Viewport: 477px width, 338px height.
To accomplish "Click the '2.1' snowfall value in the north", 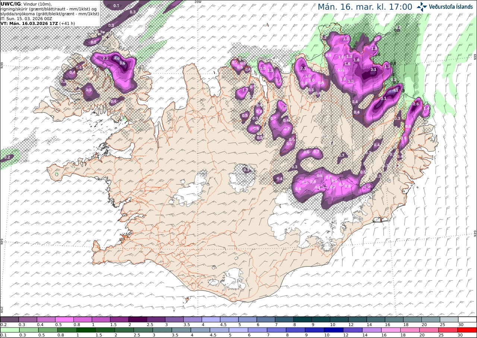I will point(303,68).
